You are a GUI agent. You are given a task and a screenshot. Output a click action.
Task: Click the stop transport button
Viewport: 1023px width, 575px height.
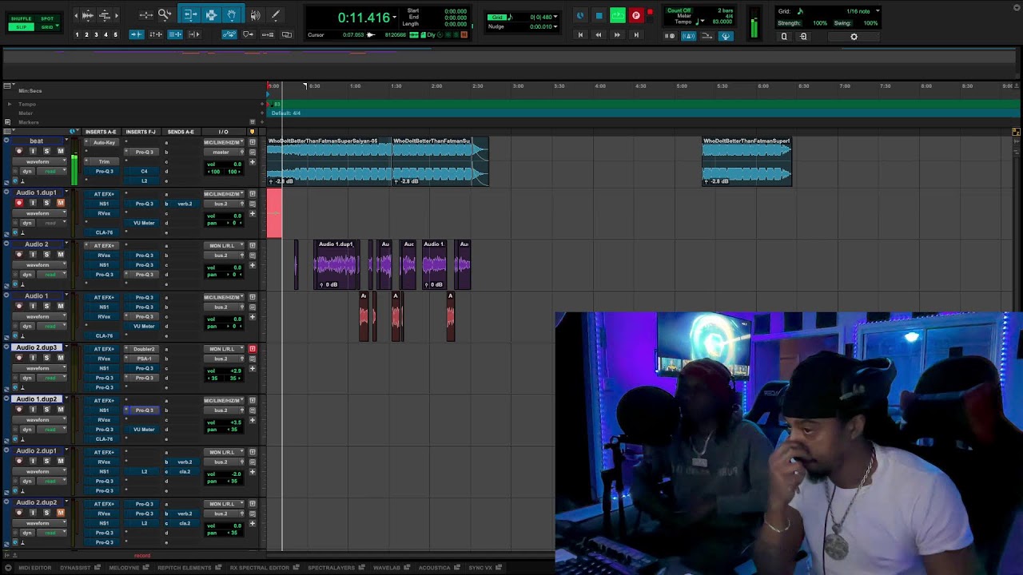click(599, 15)
